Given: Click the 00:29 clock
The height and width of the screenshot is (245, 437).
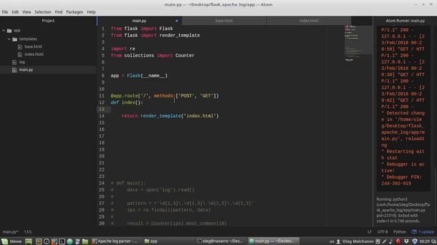Looking at the screenshot, I should click(425, 242).
